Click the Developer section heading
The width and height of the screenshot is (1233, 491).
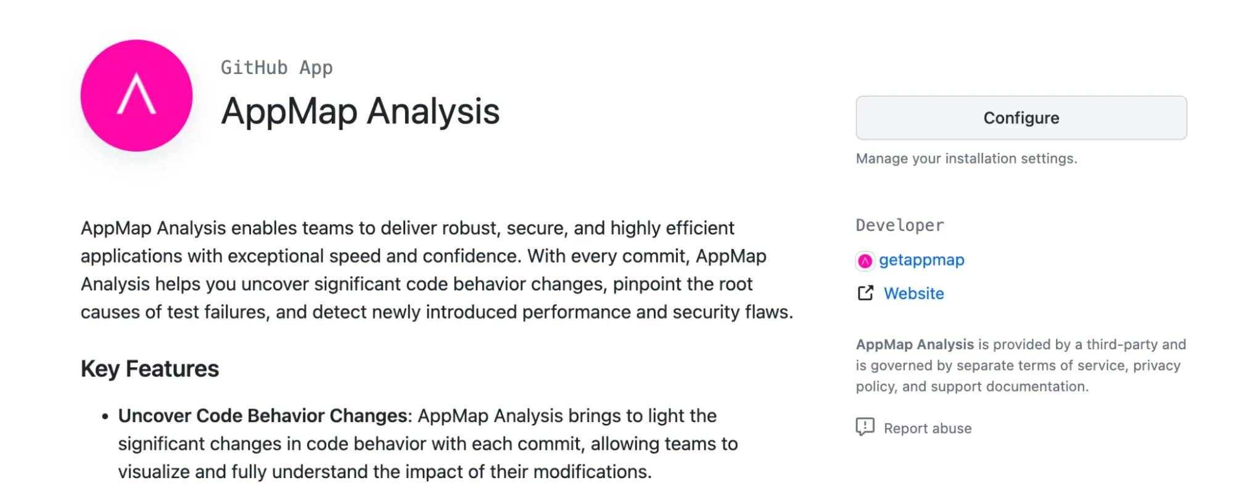[900, 225]
